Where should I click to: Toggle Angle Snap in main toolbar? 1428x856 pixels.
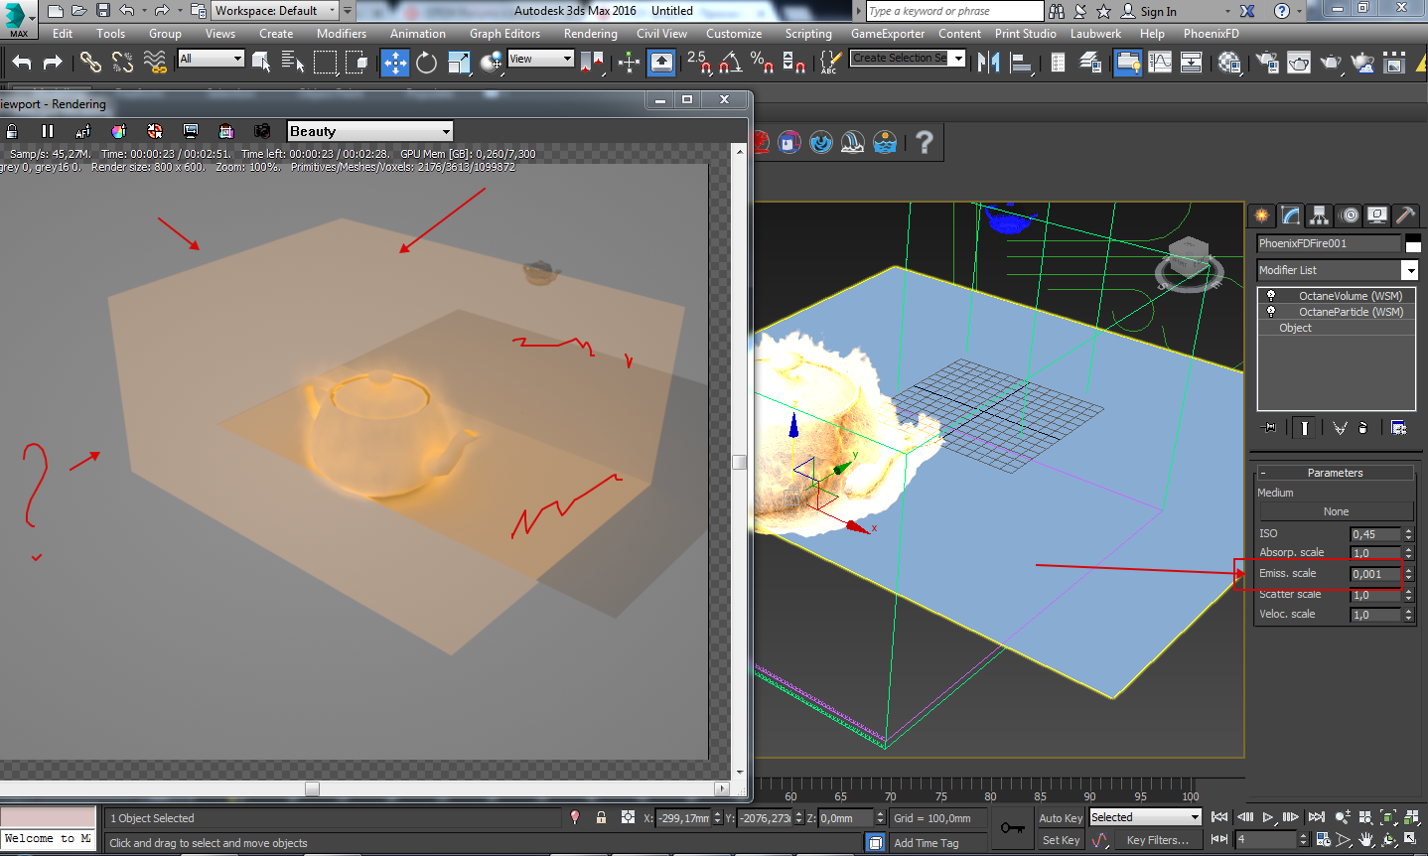tap(731, 63)
